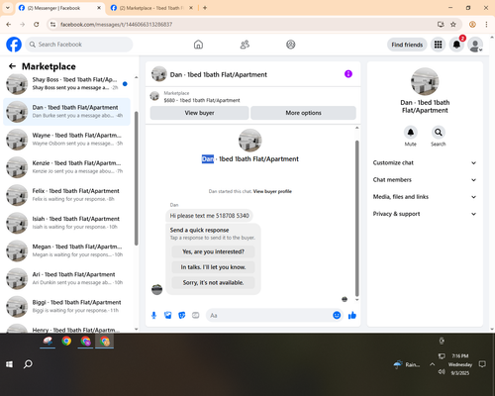Send quick response 'Sorry, it's not available.'

click(213, 283)
